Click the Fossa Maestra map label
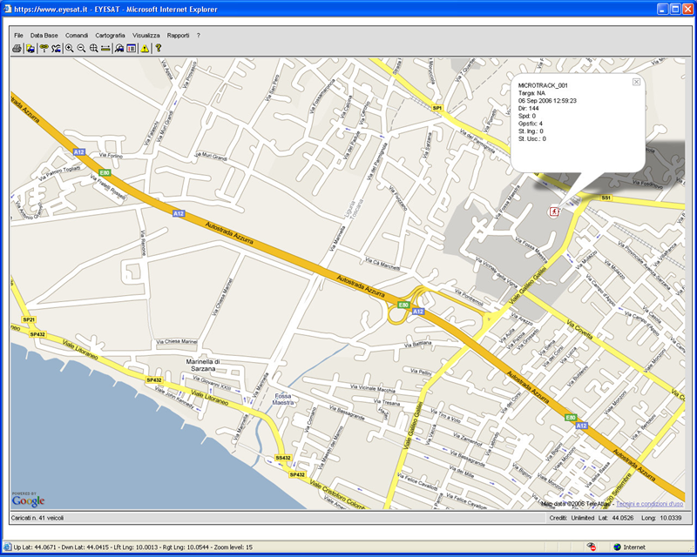Screen dimensions: 697x557 point(282,399)
